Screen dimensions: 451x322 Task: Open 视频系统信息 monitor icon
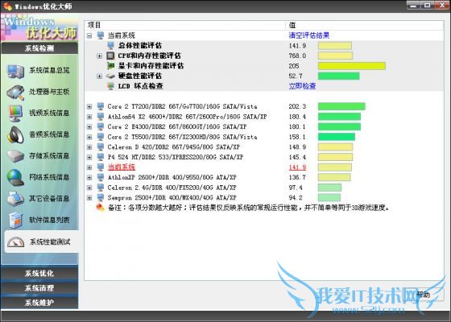tap(16, 114)
